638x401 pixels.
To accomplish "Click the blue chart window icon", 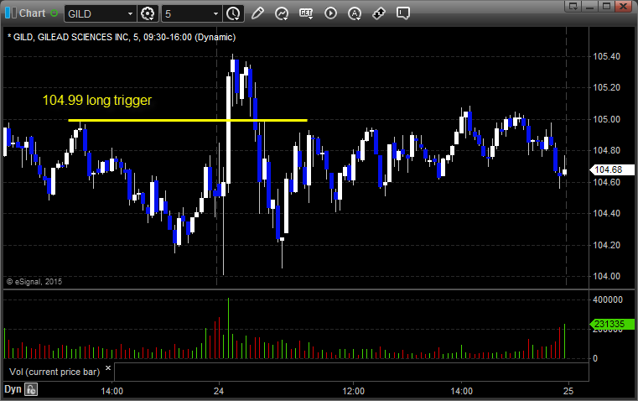I will pyautogui.click(x=10, y=13).
